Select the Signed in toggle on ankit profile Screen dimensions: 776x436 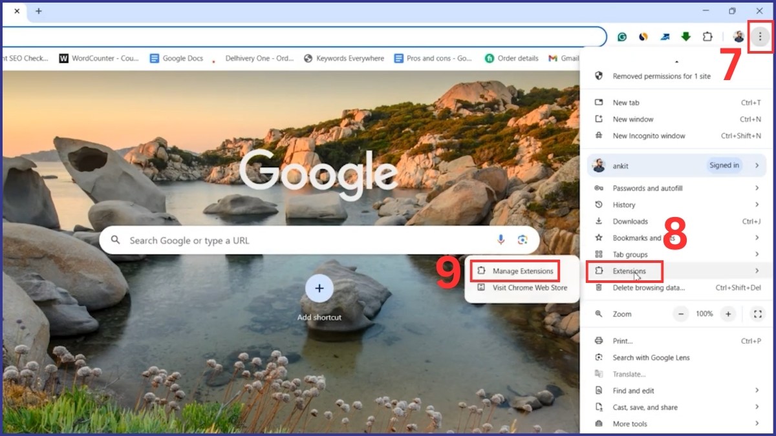(724, 165)
